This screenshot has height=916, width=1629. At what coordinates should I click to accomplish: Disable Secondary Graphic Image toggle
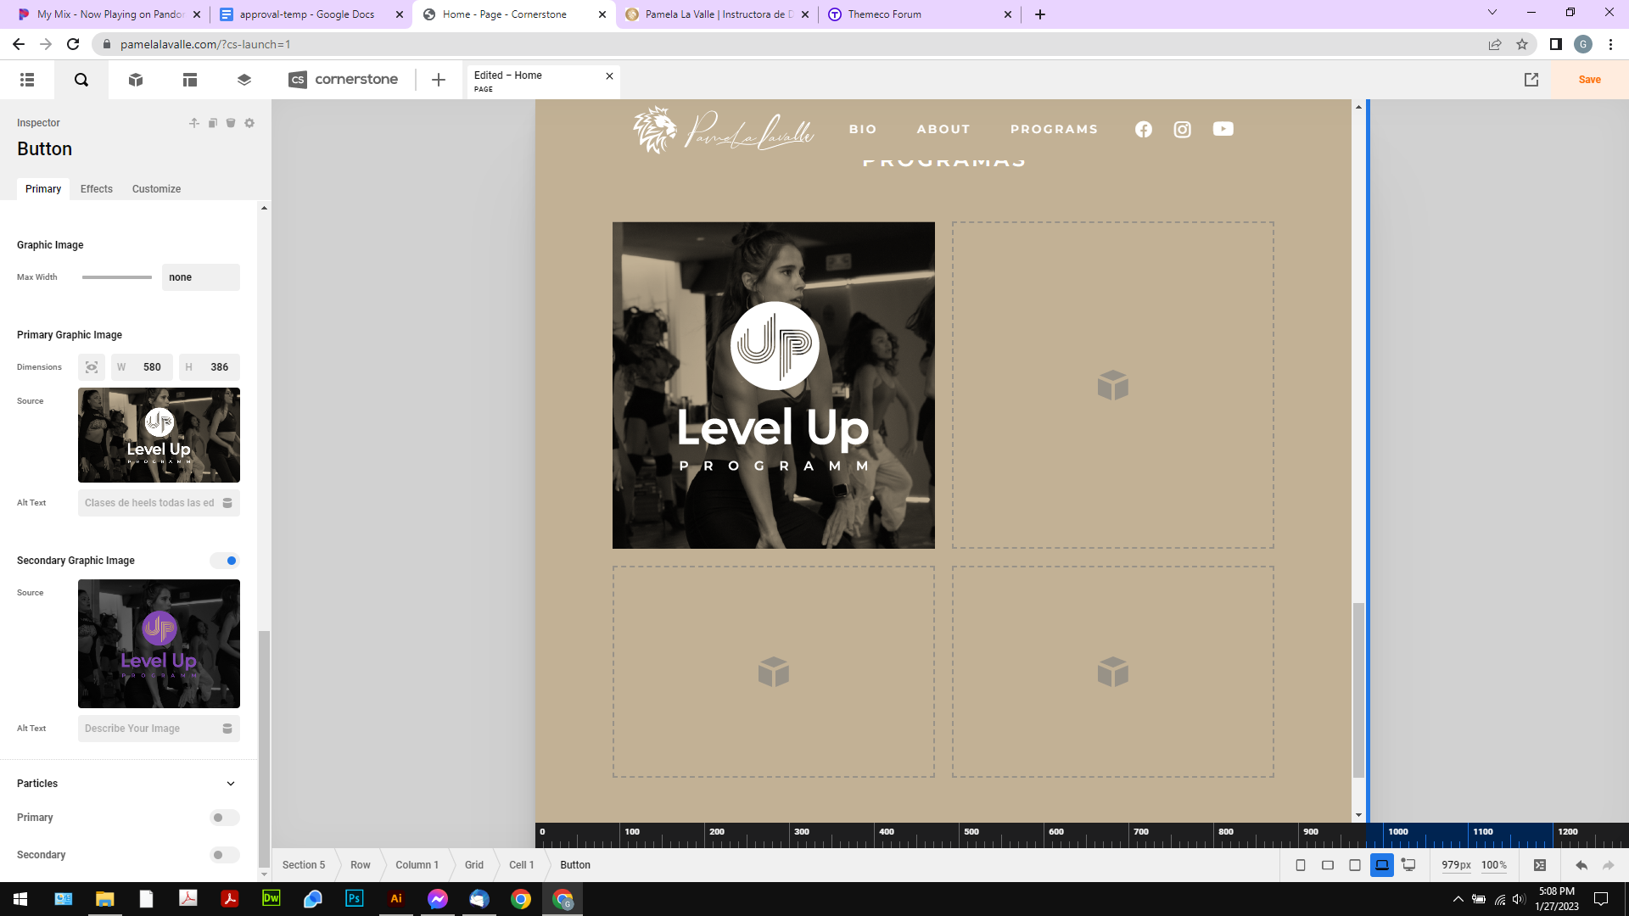click(225, 561)
